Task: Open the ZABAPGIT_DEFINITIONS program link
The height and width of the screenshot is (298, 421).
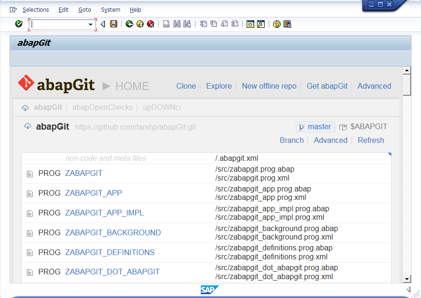Action: point(110,252)
